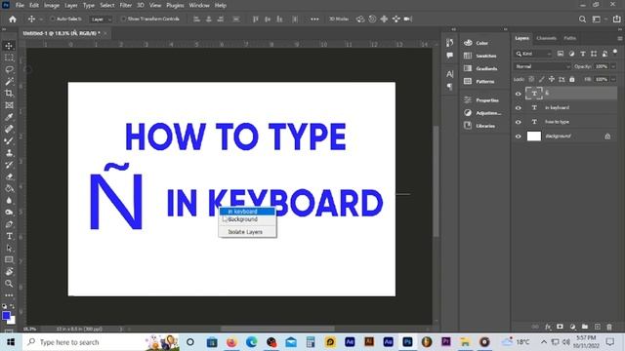Select the Rectangular Marquee tool
This screenshot has width=625, height=351.
pos(9,58)
